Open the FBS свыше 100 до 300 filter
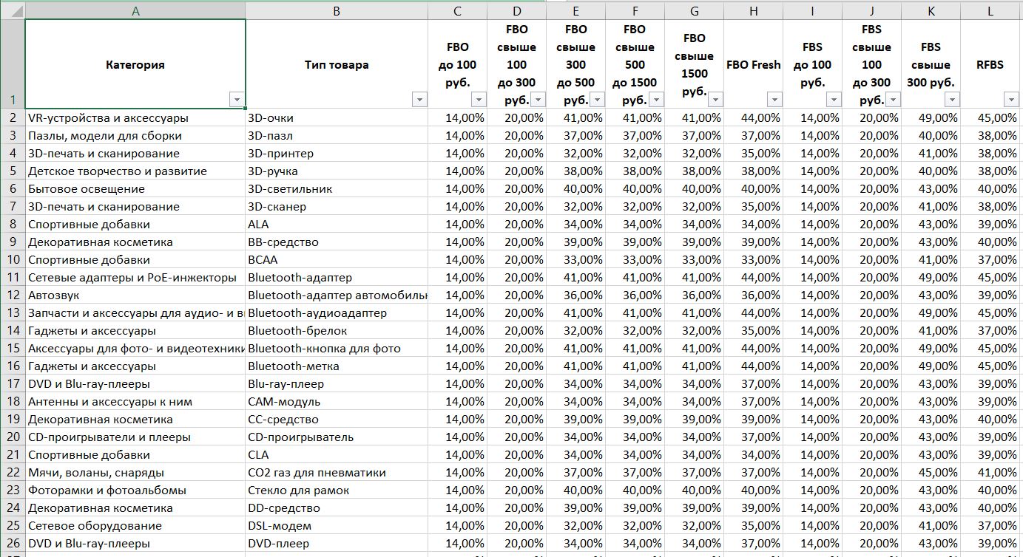Viewport: 1023px width, 557px height. (x=893, y=100)
